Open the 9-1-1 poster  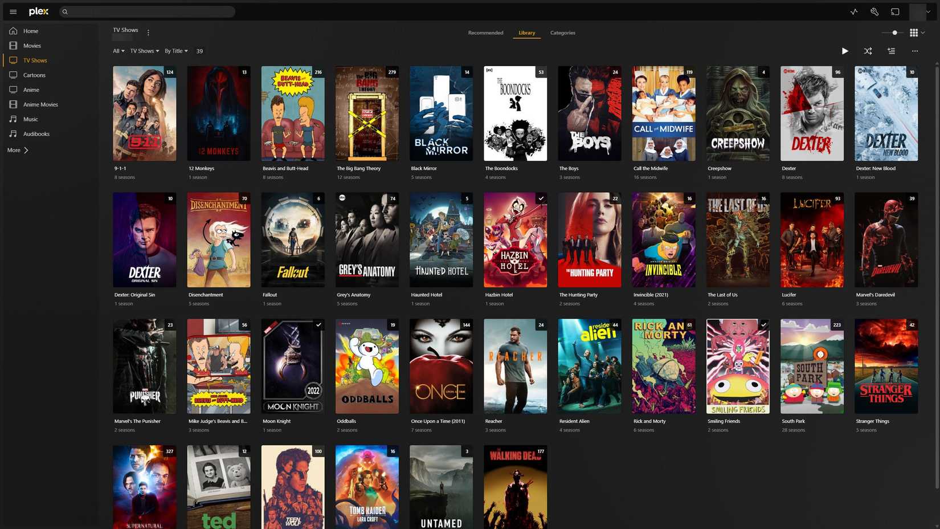coord(144,113)
